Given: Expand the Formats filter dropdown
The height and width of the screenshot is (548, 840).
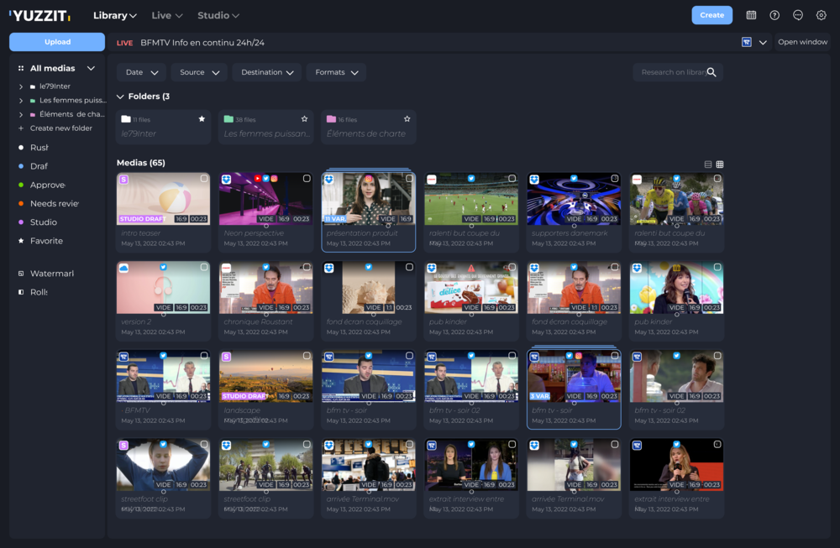Looking at the screenshot, I should (x=336, y=73).
